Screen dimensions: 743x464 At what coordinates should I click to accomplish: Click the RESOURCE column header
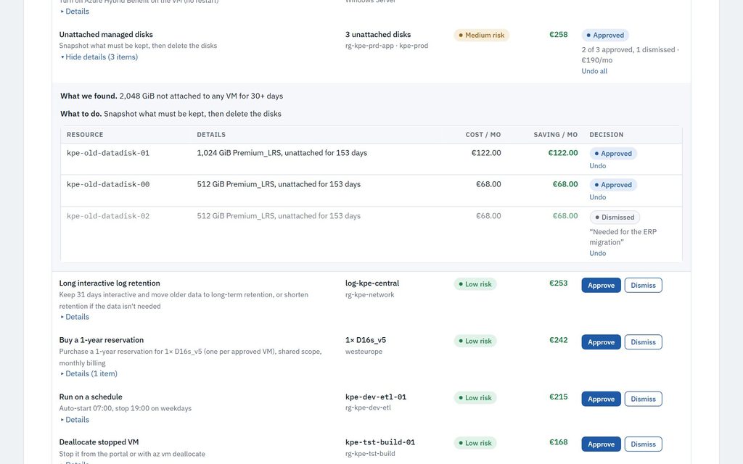85,134
